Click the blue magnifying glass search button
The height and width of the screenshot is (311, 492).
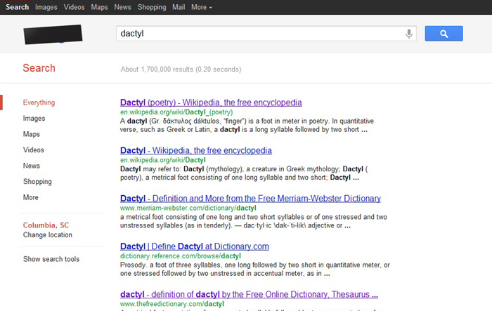click(x=444, y=34)
